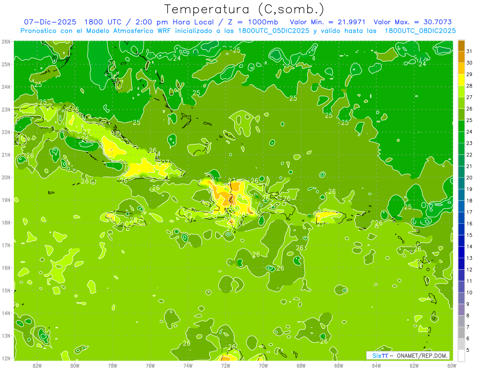Pick the white swatch below 5 on scale

coord(461,355)
